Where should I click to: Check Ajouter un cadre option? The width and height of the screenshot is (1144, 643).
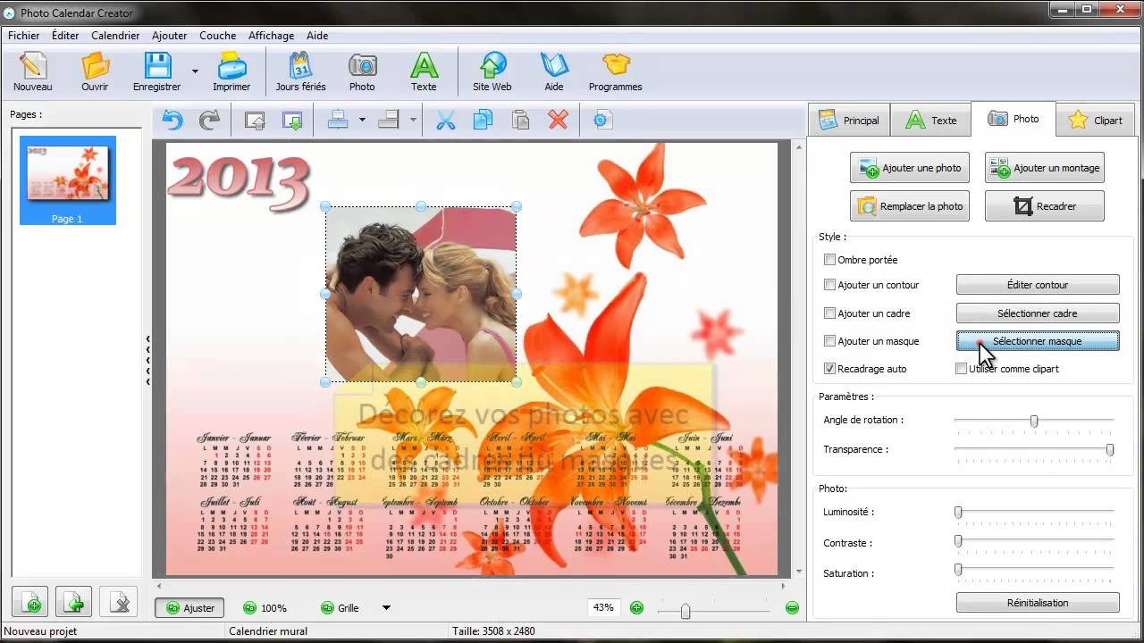[x=829, y=313]
